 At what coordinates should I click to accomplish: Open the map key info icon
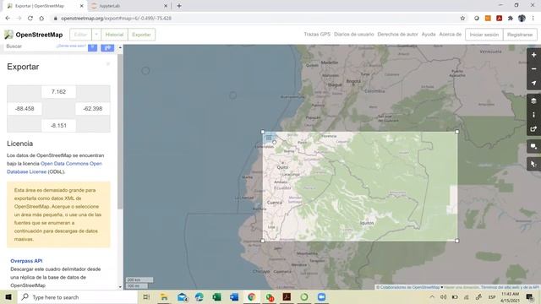533,115
